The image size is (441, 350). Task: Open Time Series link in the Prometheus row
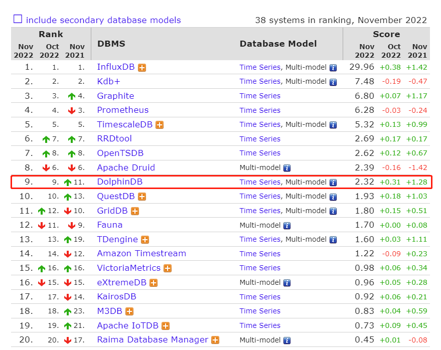260,110
